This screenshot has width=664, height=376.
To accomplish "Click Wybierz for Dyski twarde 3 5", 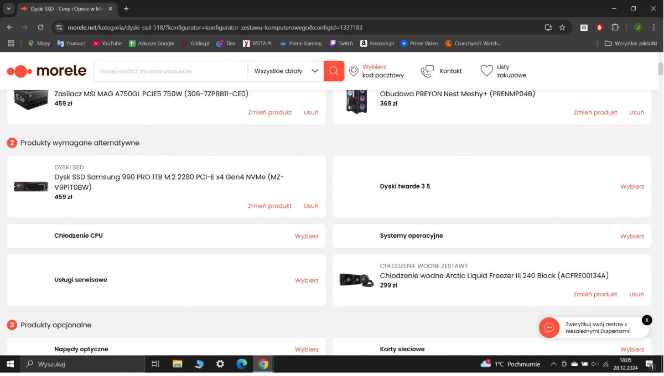I will [x=632, y=187].
